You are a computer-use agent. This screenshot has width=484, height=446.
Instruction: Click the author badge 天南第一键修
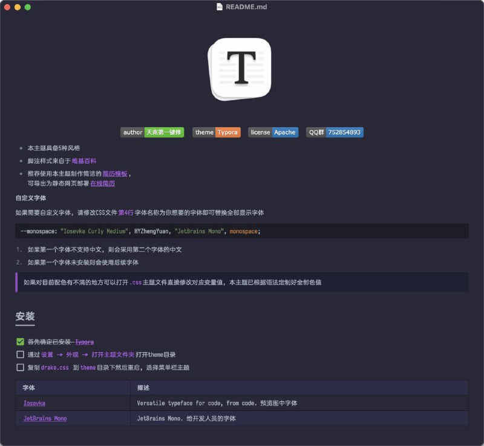pyautogui.click(x=152, y=132)
